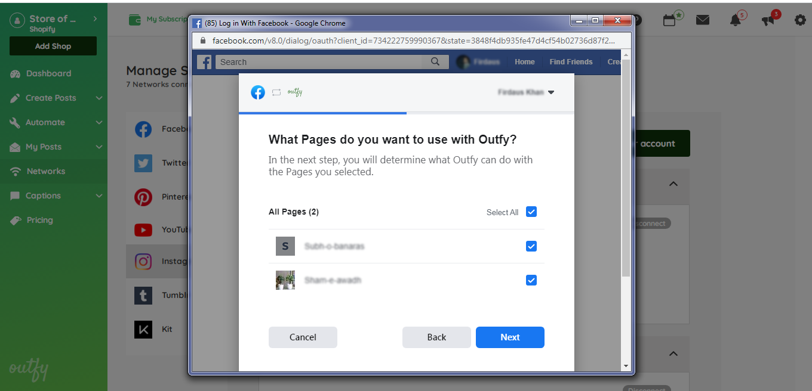Open the calendar icon in Outfy header
The height and width of the screenshot is (391, 812).
(x=670, y=19)
